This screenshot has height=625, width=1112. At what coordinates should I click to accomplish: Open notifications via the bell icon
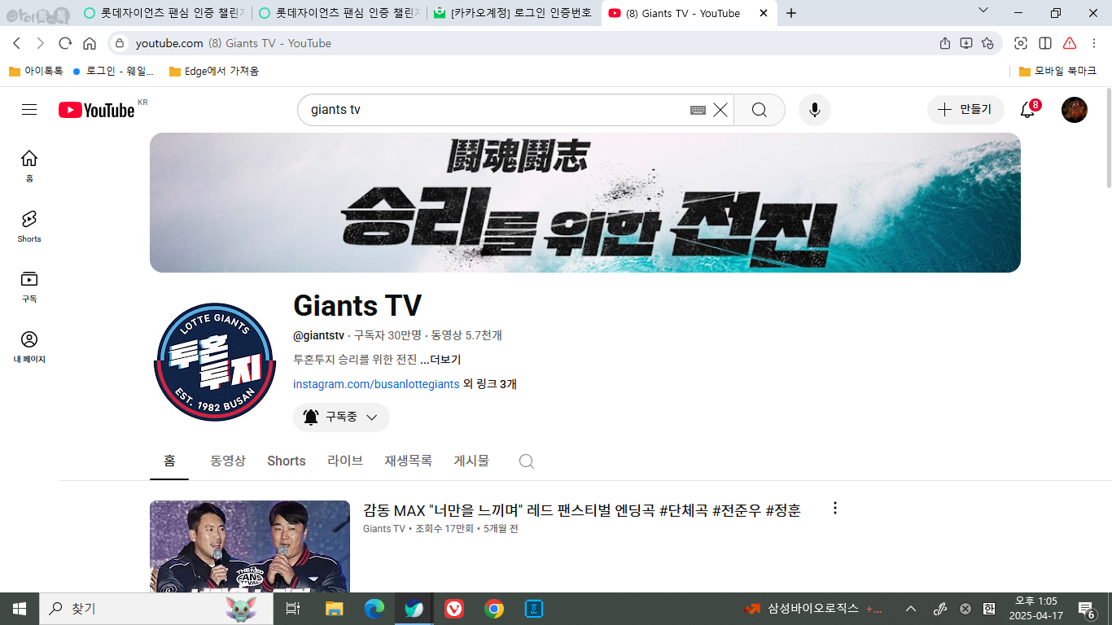pyautogui.click(x=1027, y=110)
